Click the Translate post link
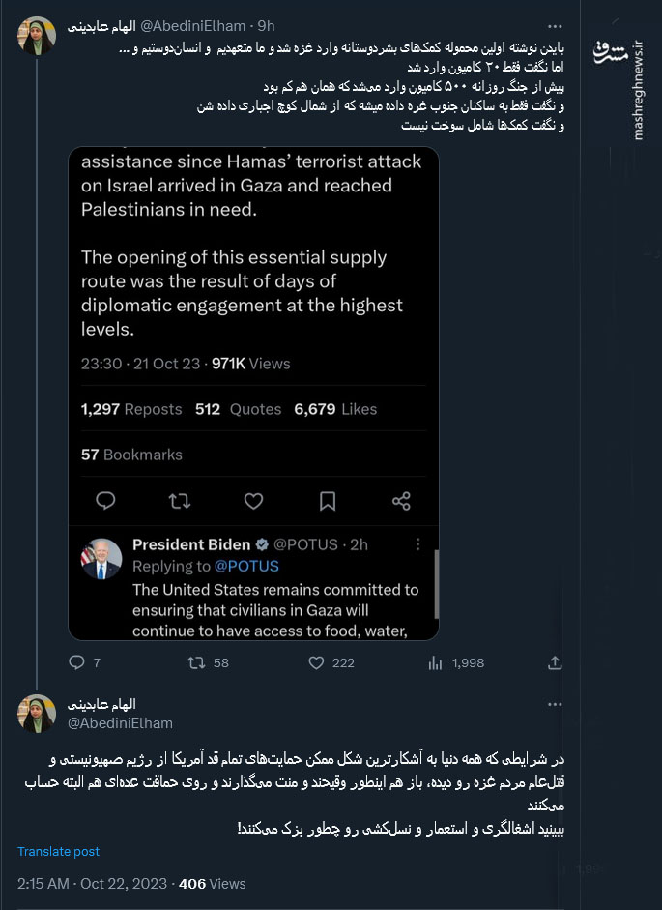This screenshot has height=910, width=662. click(58, 852)
